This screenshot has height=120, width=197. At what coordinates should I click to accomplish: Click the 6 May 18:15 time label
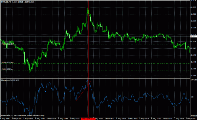[x=110, y=119]
